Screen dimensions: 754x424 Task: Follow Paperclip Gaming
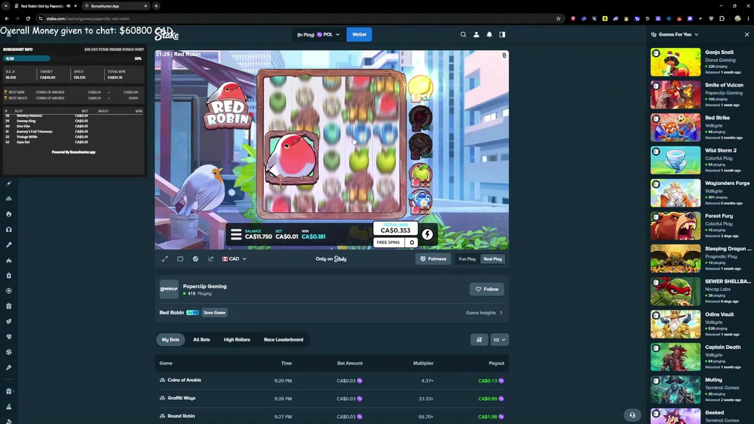click(487, 289)
